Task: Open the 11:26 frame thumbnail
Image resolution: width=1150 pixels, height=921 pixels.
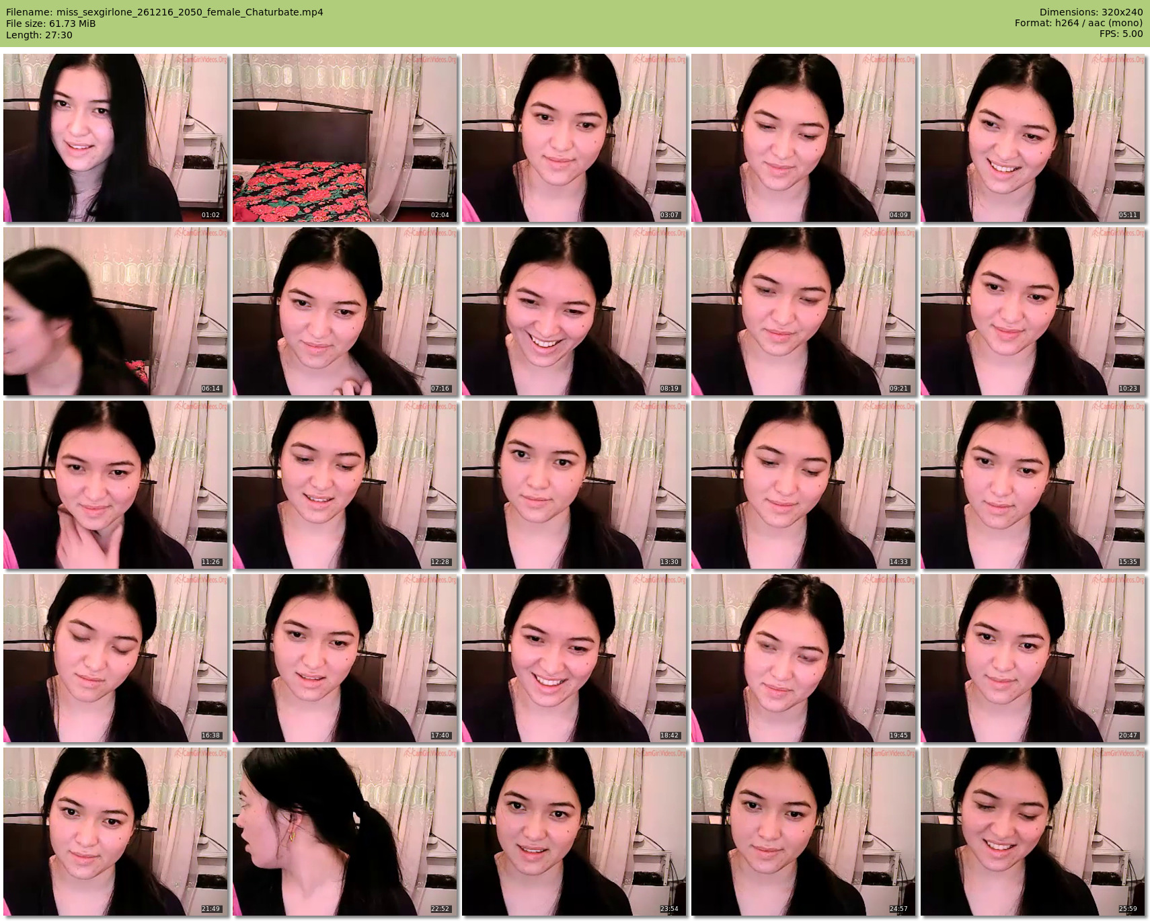Action: tap(116, 485)
